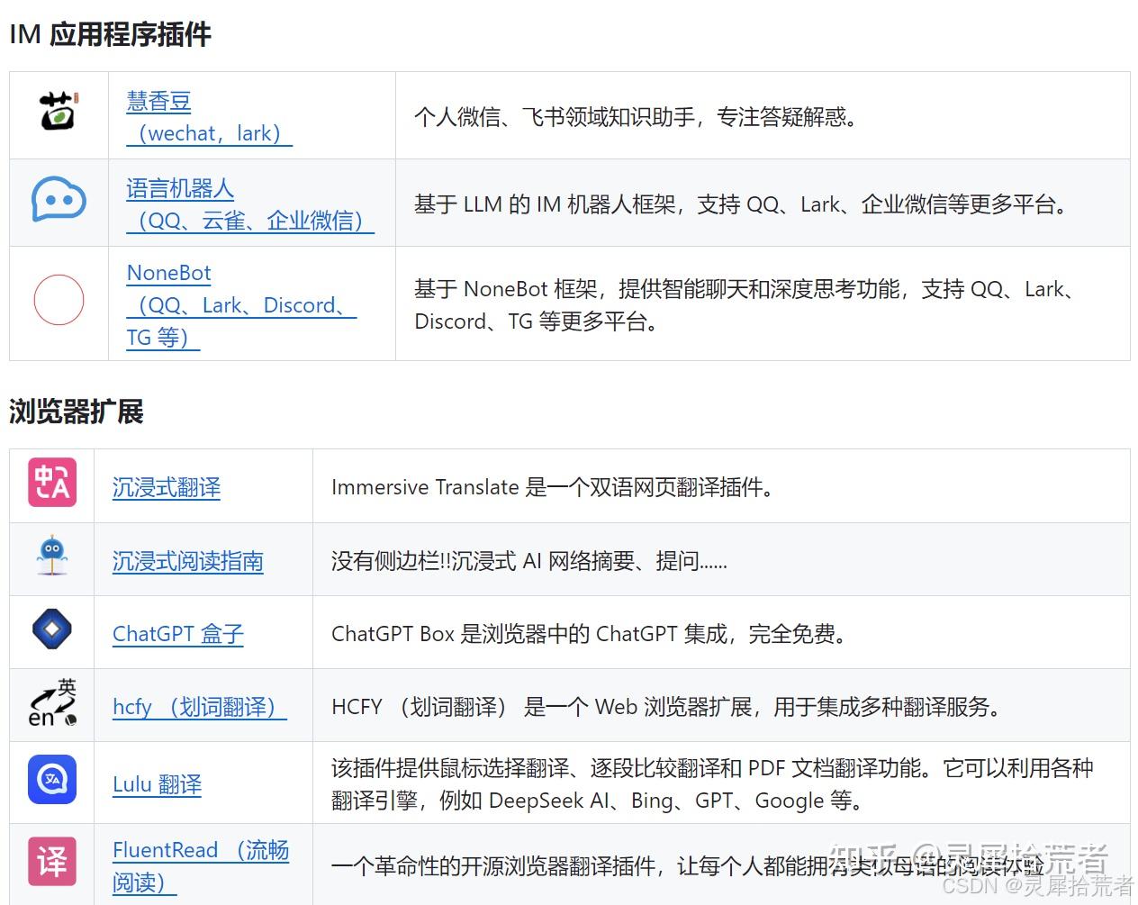1138x905 pixels.
Task: Click the HCFY Web 浏览器扩展 description text
Action: pyautogui.click(x=667, y=707)
